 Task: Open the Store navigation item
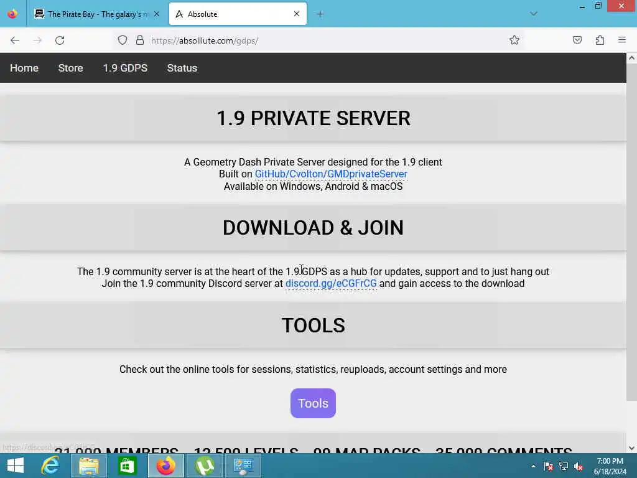tap(71, 68)
